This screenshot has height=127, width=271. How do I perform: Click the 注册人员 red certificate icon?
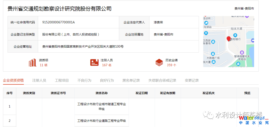[94, 62]
